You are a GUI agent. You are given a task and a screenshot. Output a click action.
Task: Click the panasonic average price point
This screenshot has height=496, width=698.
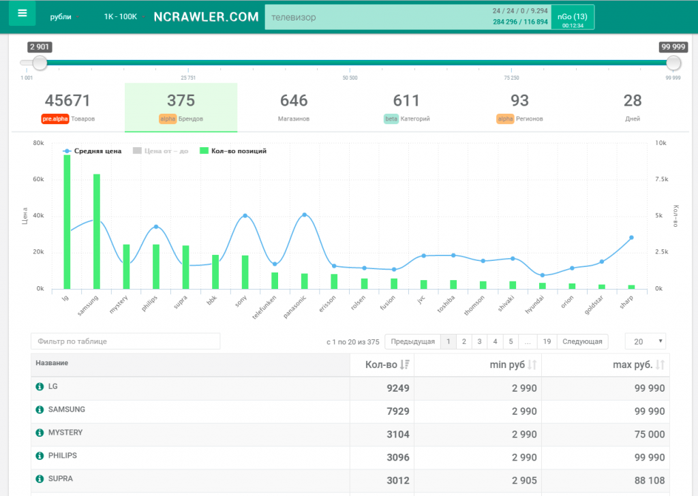point(305,215)
